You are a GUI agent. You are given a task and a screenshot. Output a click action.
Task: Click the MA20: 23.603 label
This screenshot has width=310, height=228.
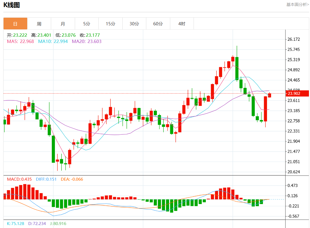coord(86,41)
